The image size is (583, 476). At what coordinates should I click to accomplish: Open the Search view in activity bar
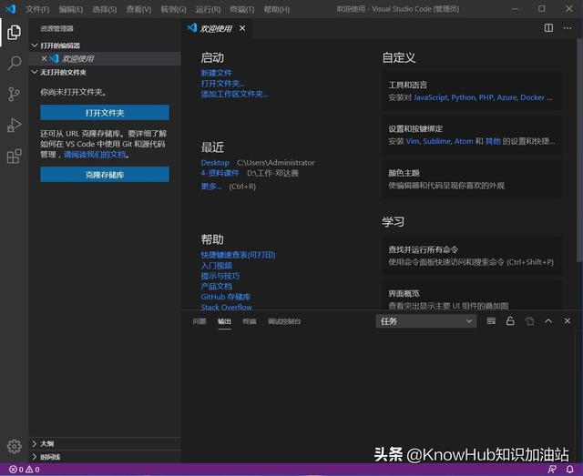point(15,63)
